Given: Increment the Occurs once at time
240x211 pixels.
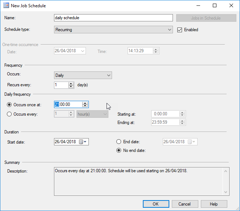Looking at the screenshot, I should [x=85, y=103].
